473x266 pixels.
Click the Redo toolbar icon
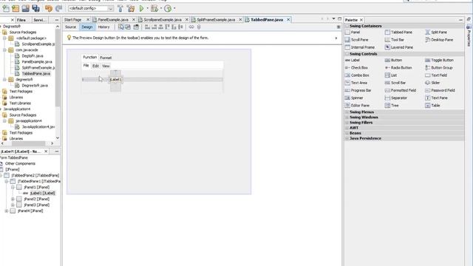(x=59, y=8)
